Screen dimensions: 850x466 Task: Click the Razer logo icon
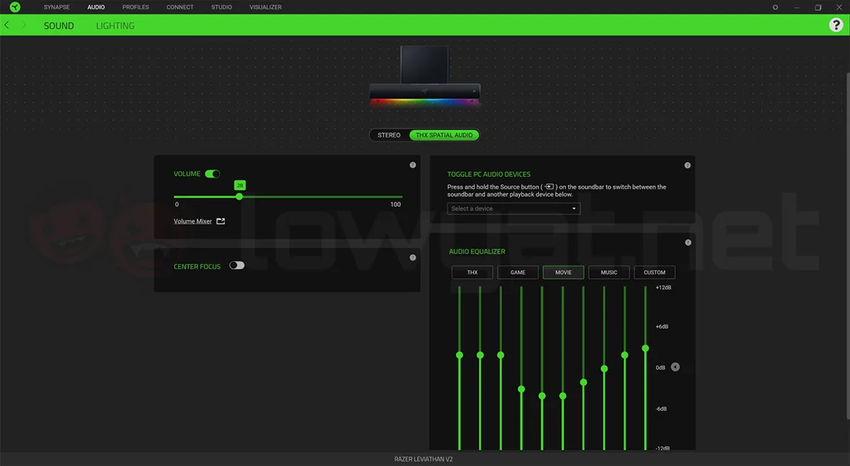click(15, 7)
